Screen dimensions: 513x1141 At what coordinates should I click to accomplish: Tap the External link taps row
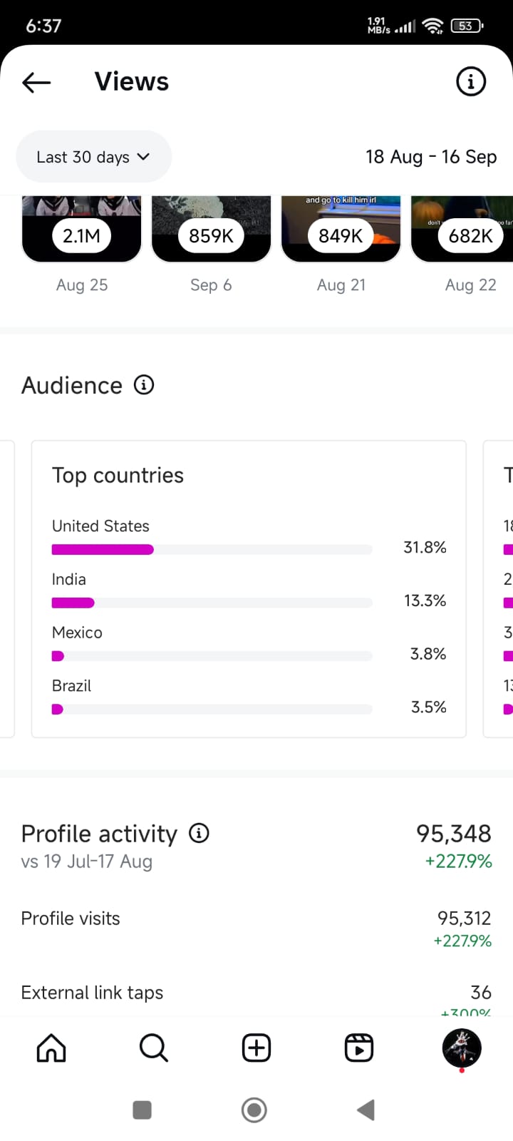pos(256,993)
